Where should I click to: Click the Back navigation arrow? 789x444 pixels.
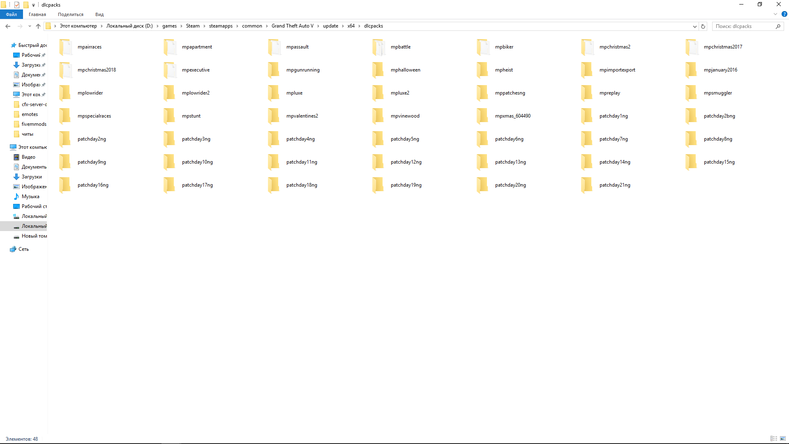pyautogui.click(x=8, y=26)
